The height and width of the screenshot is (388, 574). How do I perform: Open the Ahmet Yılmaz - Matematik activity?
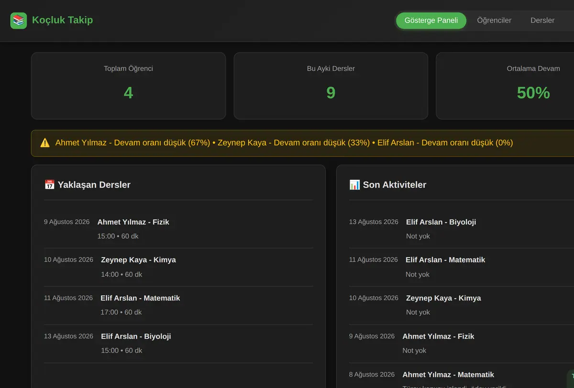coord(448,375)
